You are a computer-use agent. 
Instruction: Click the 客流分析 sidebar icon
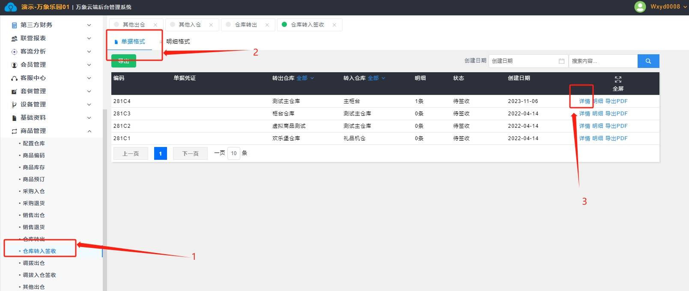click(14, 52)
